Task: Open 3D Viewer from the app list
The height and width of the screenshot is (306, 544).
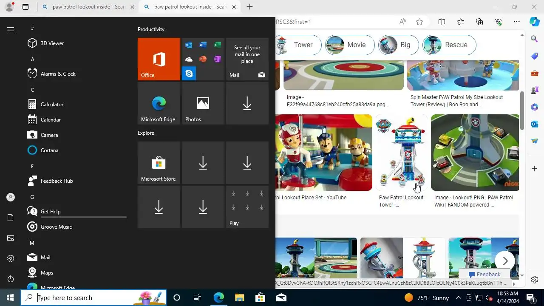Action: (76, 43)
